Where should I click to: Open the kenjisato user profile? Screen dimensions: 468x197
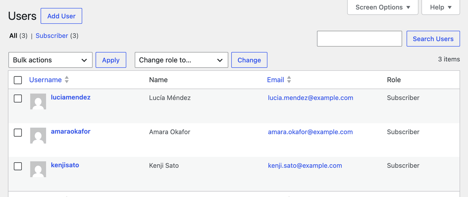point(65,165)
